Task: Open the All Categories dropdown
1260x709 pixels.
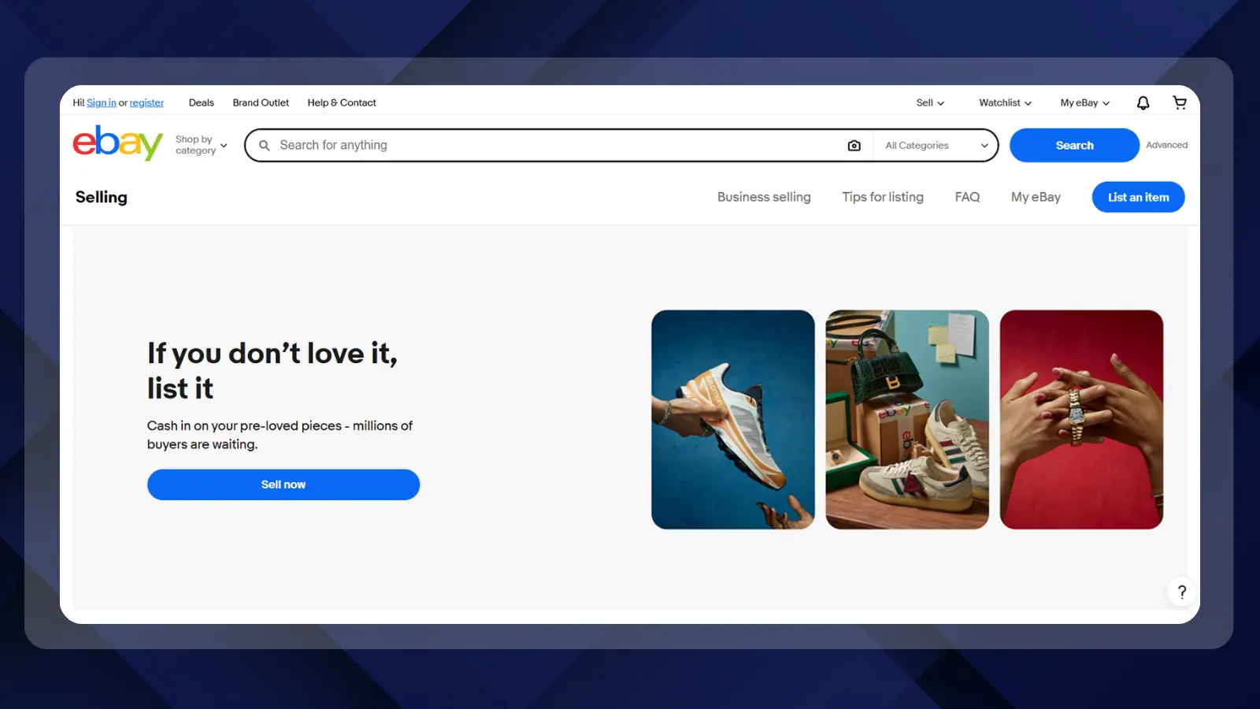Action: 936,146
